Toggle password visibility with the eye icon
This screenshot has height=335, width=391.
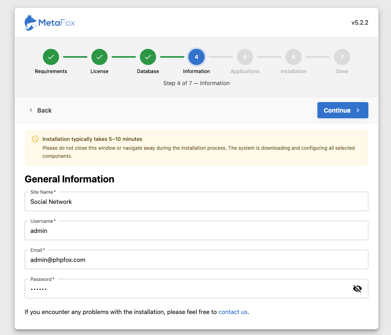point(357,289)
